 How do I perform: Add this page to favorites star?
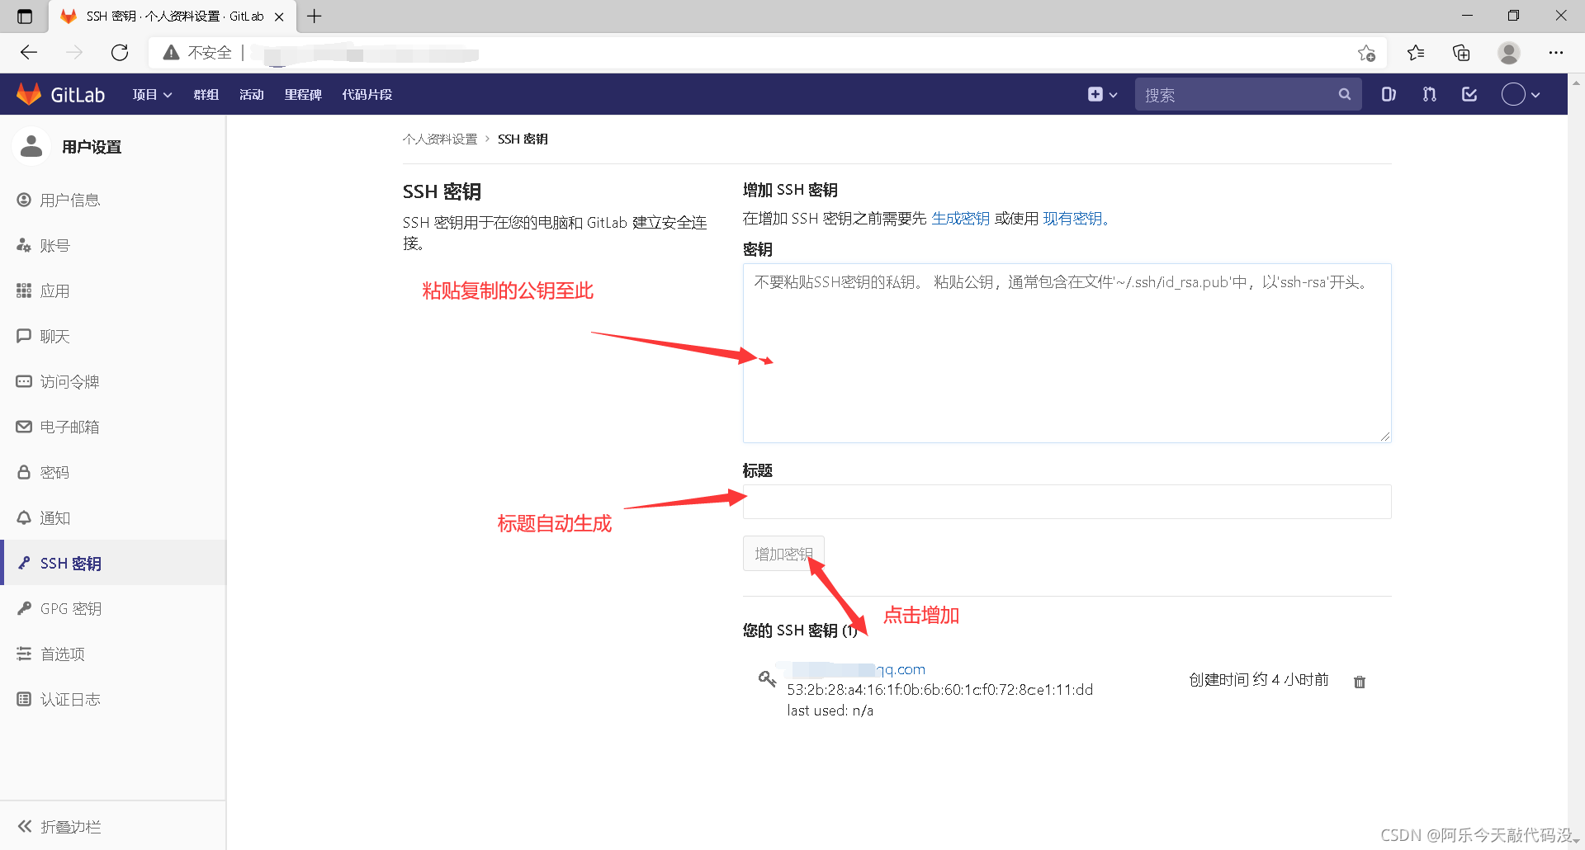1366,53
